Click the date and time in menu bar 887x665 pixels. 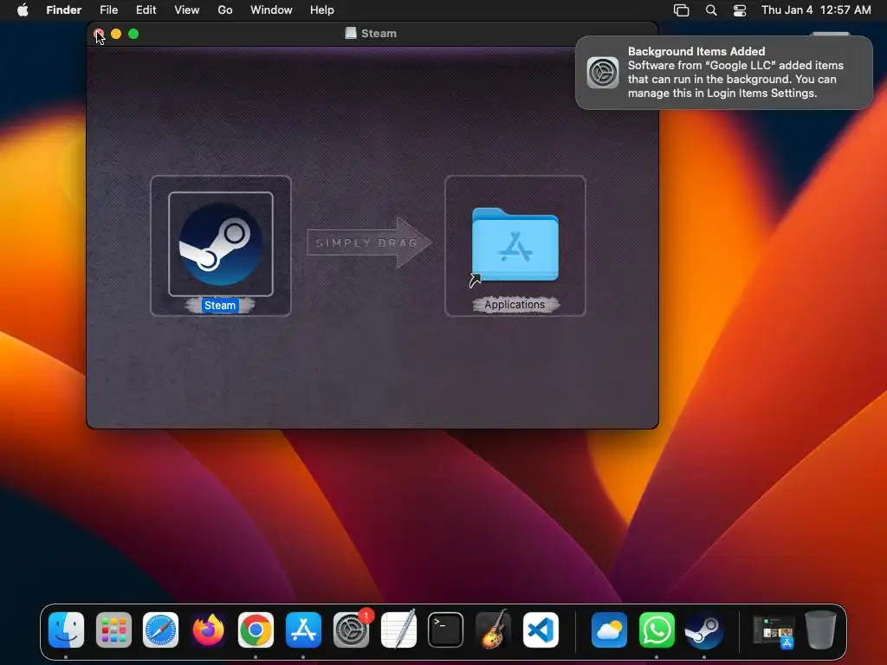816,10
